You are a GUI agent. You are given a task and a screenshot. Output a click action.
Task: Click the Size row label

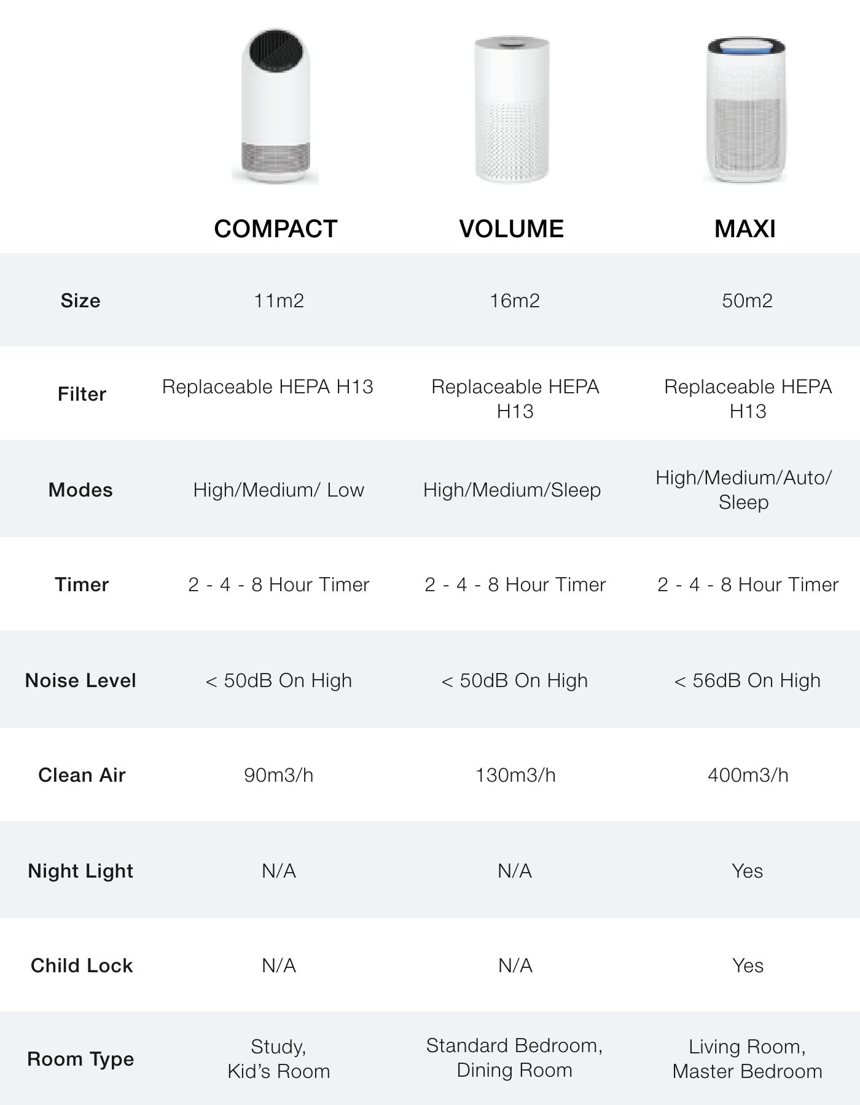80,301
